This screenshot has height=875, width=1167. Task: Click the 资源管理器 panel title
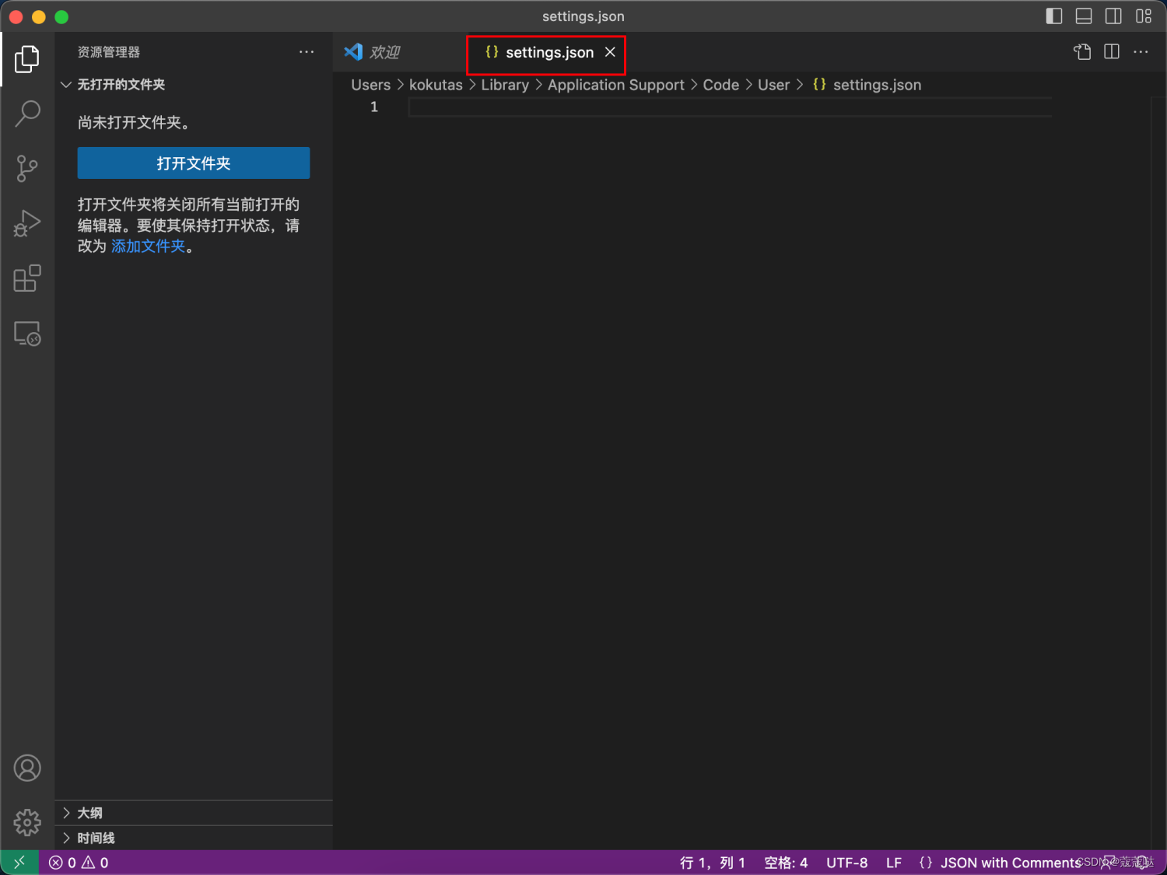(109, 52)
